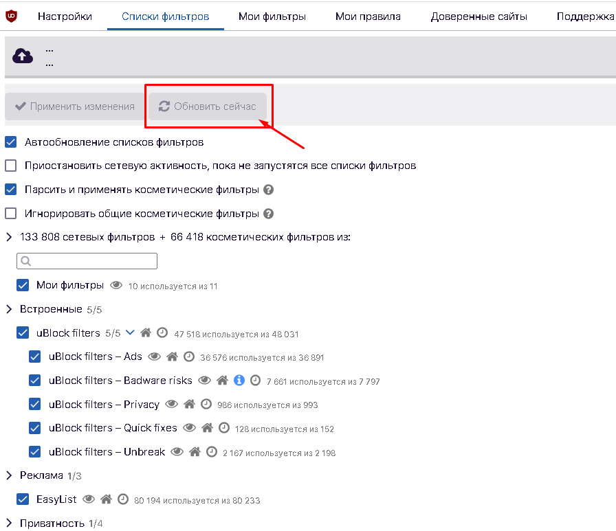Click clock update icon for uBlock filters group
Screen dimensions: 616x531
162,332
